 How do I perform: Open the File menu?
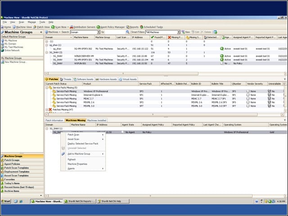(5, 22)
